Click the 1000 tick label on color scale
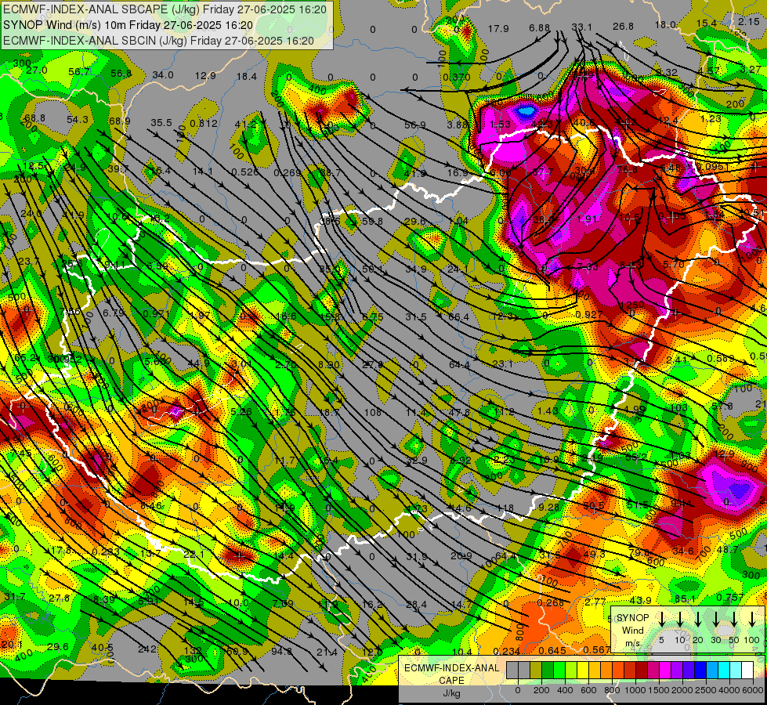 click(x=635, y=690)
